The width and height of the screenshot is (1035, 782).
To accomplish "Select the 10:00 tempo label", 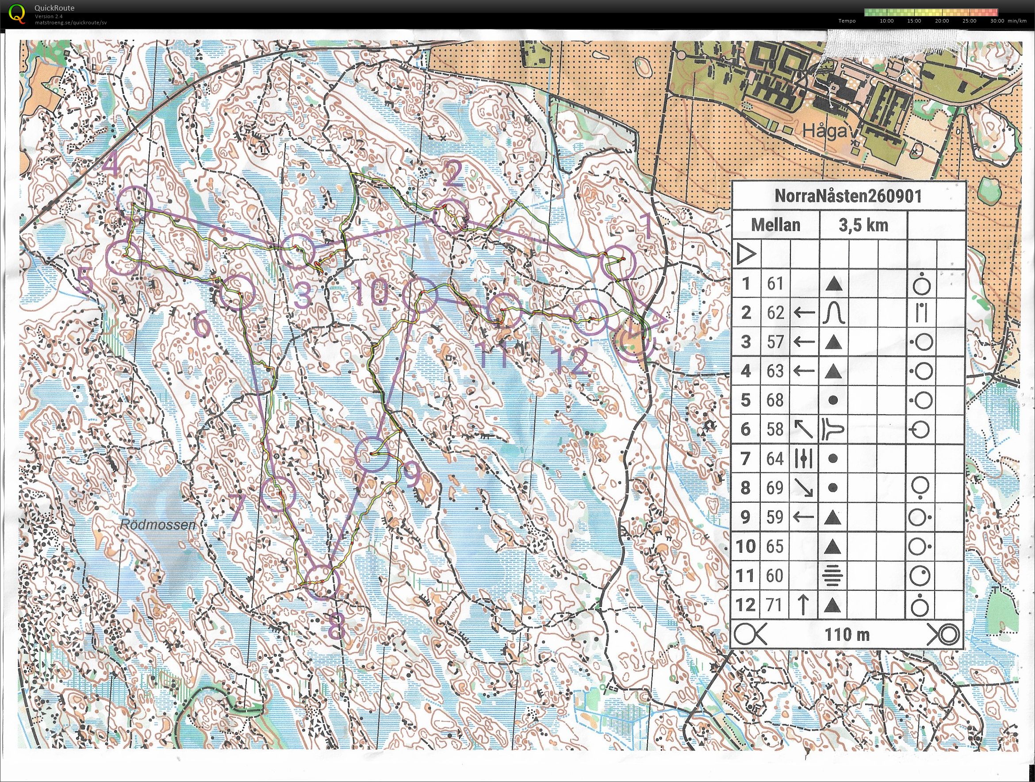I will pyautogui.click(x=887, y=21).
